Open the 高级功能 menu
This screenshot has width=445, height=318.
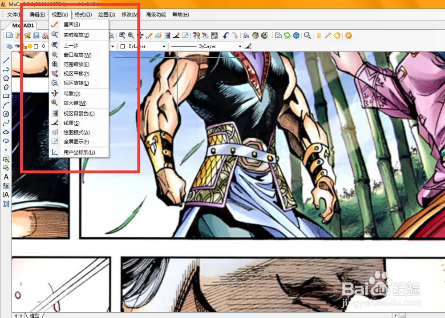click(156, 15)
